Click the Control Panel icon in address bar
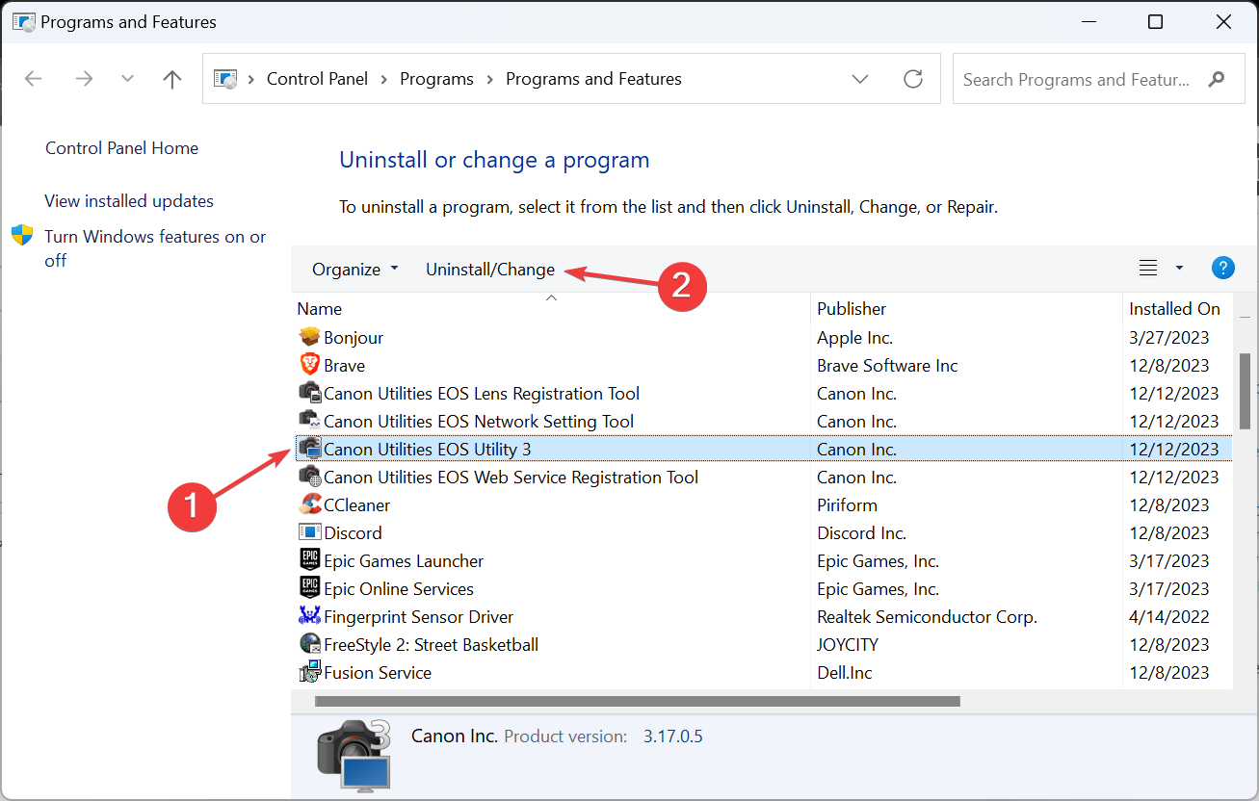Image resolution: width=1259 pixels, height=801 pixels. click(x=225, y=79)
